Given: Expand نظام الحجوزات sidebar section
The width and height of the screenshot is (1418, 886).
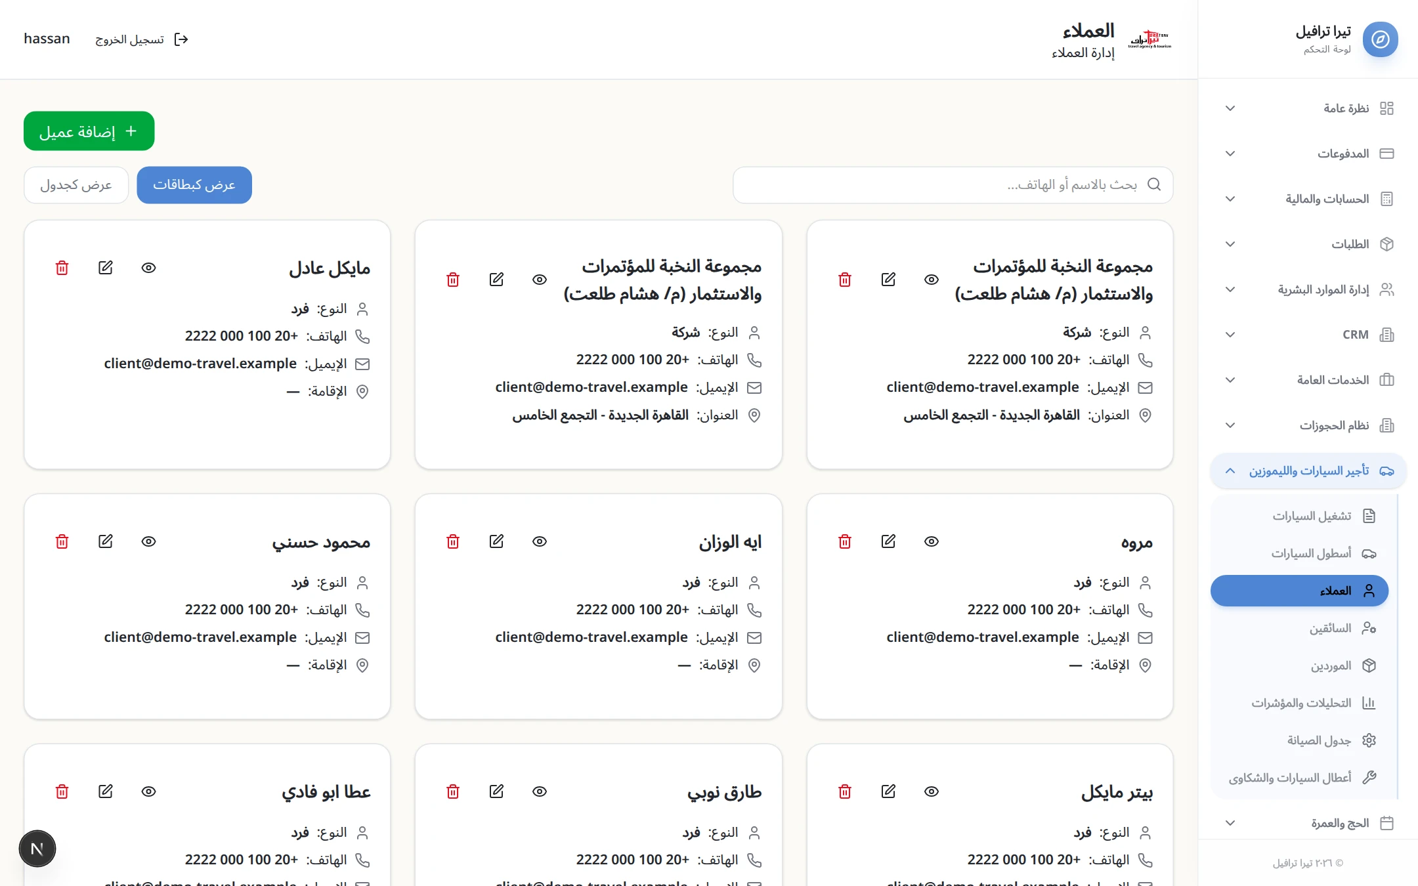Looking at the screenshot, I should tap(1308, 425).
